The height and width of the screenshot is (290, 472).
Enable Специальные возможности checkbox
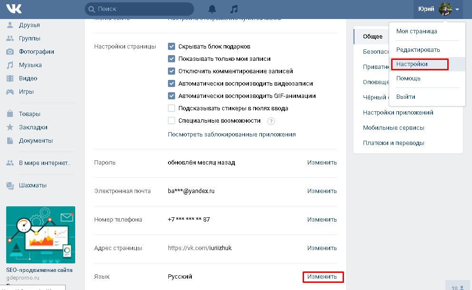[x=171, y=120]
